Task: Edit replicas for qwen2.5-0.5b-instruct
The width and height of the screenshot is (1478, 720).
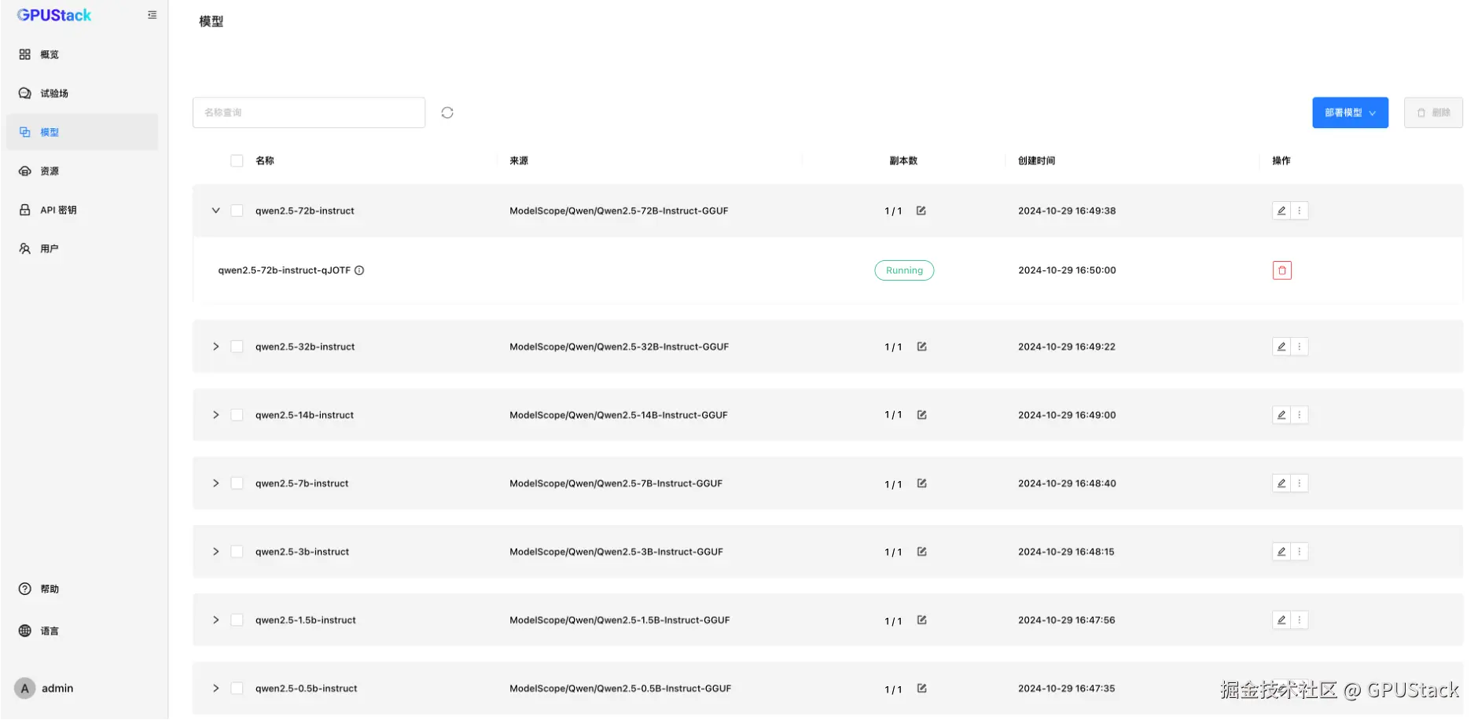Action: point(921,689)
